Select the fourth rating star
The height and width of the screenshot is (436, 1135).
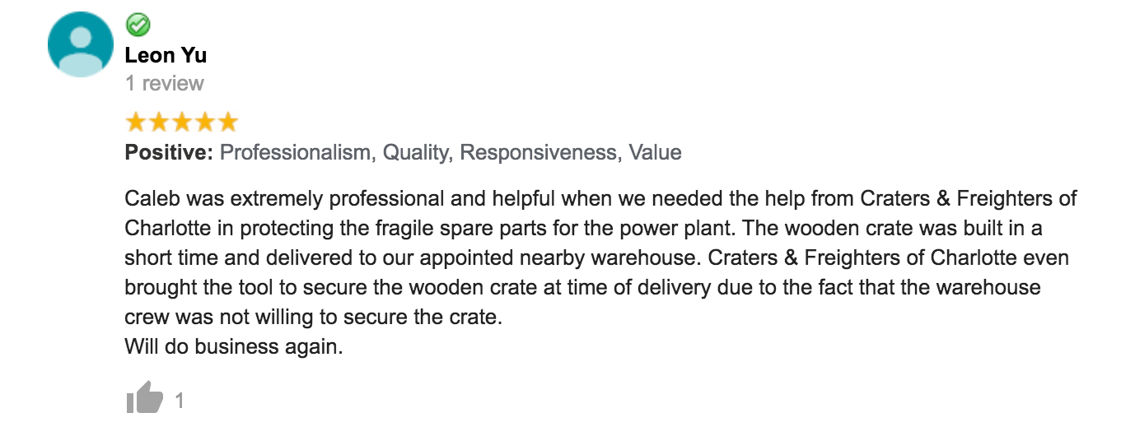(x=204, y=123)
